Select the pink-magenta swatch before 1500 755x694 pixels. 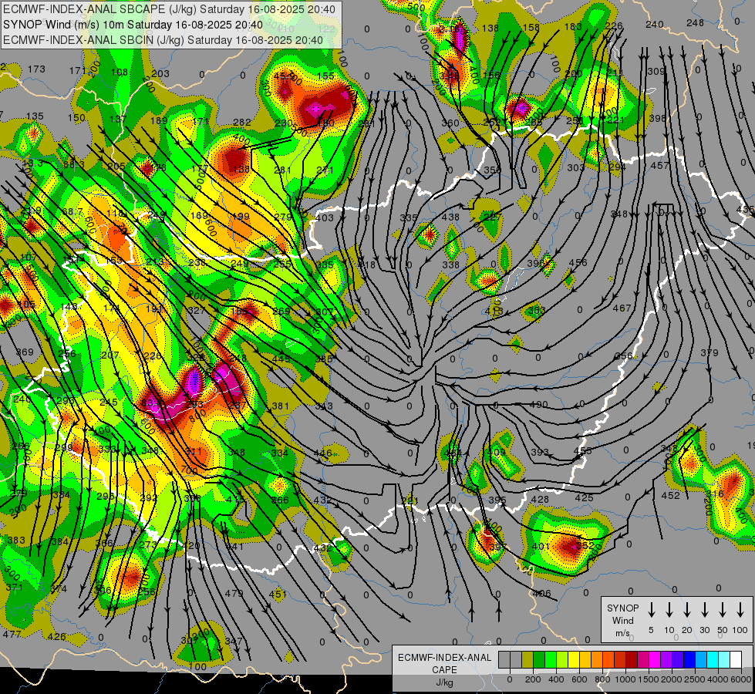click(x=643, y=659)
